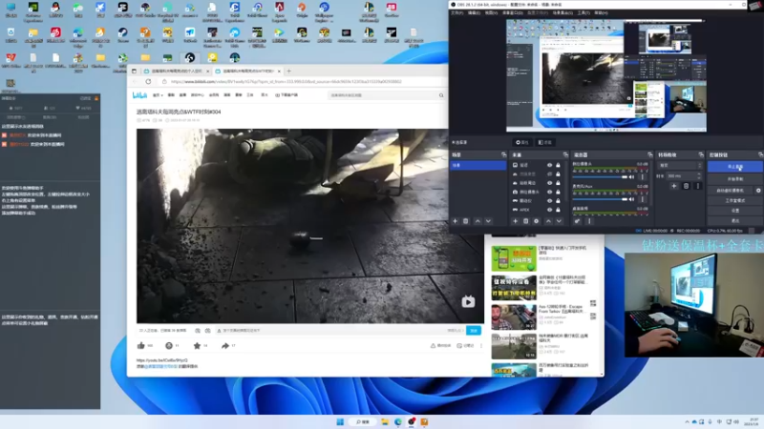Open the OBS Edit menu

pyautogui.click(x=474, y=12)
